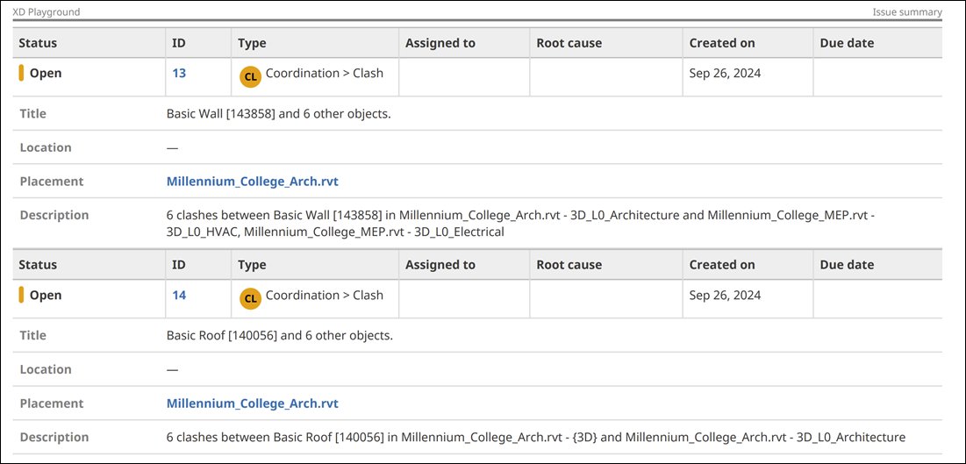Select the Basic Wall [143858] title text
Image resolution: width=966 pixels, height=464 pixels.
tap(278, 114)
